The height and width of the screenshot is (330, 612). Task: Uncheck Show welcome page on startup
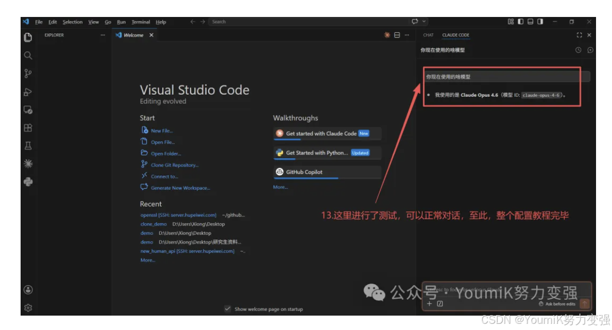228,309
